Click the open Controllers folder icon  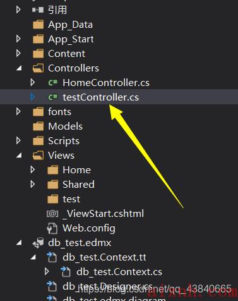[39, 68]
